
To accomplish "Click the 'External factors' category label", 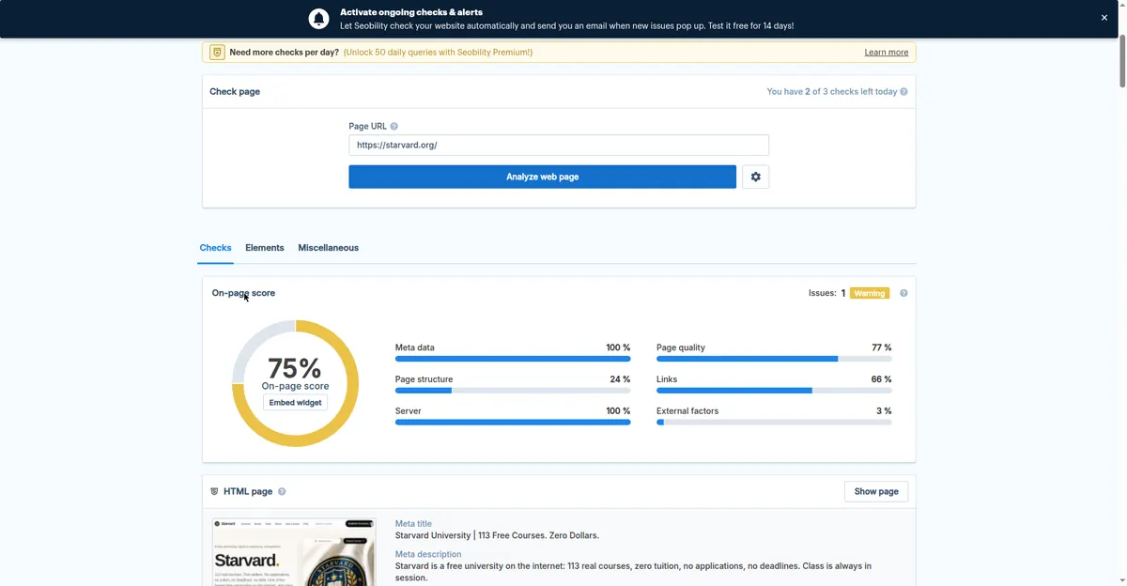I will coord(687,411).
